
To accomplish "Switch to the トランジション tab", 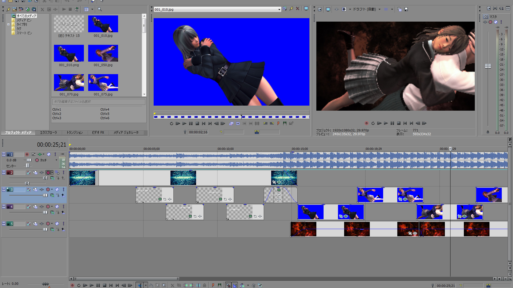I will click(x=75, y=133).
